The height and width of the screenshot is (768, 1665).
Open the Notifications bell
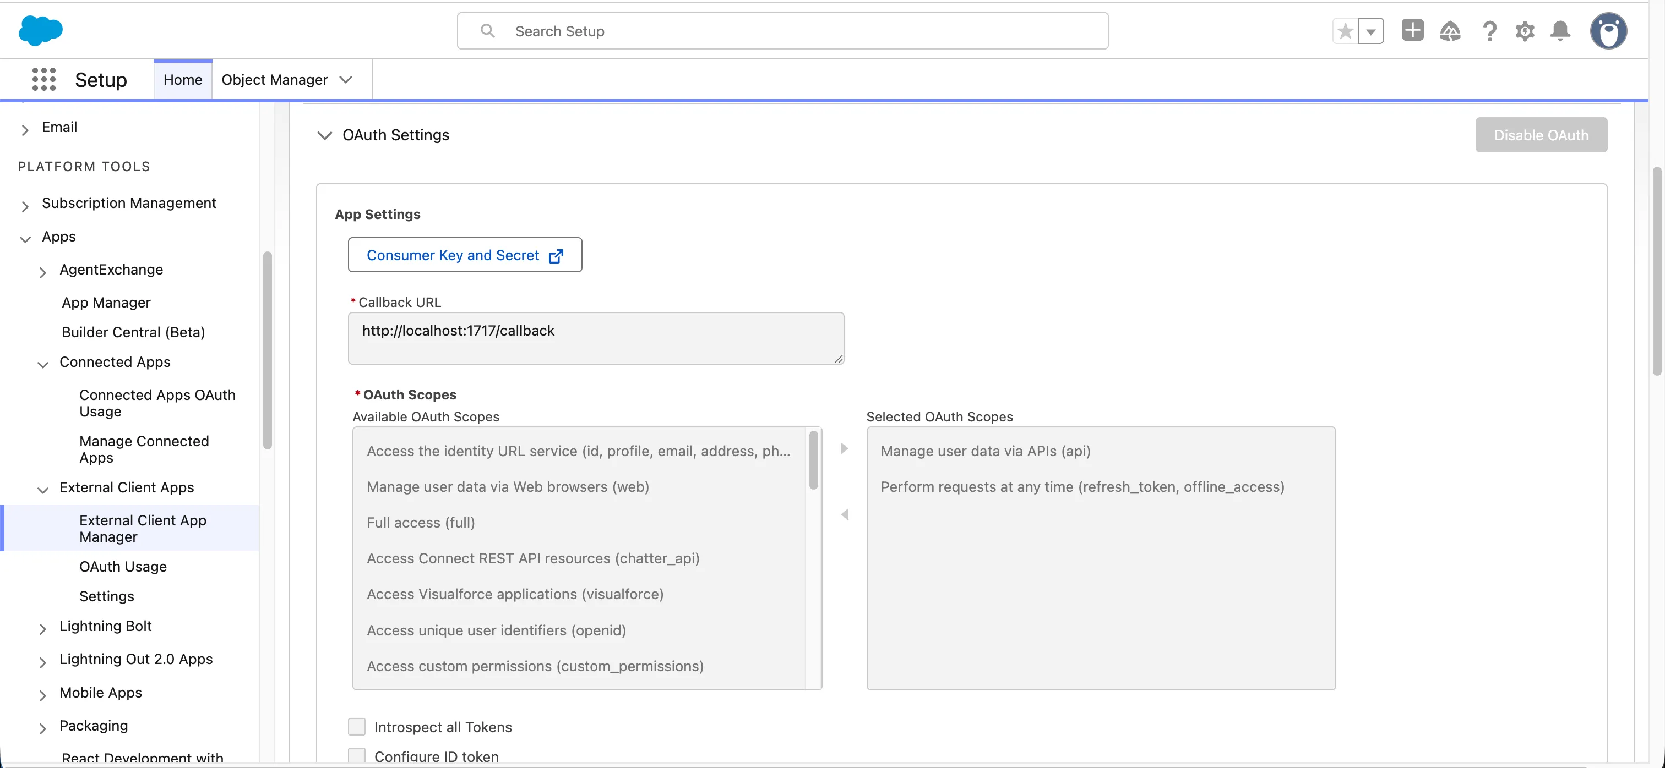(1560, 31)
